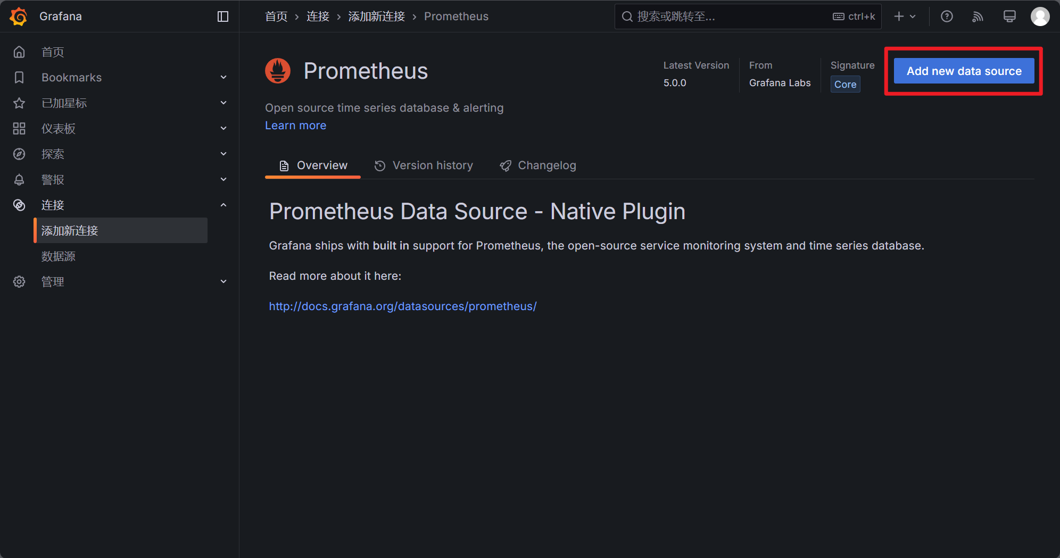The width and height of the screenshot is (1060, 558).
Task: Open the user profile avatar
Action: coord(1040,16)
